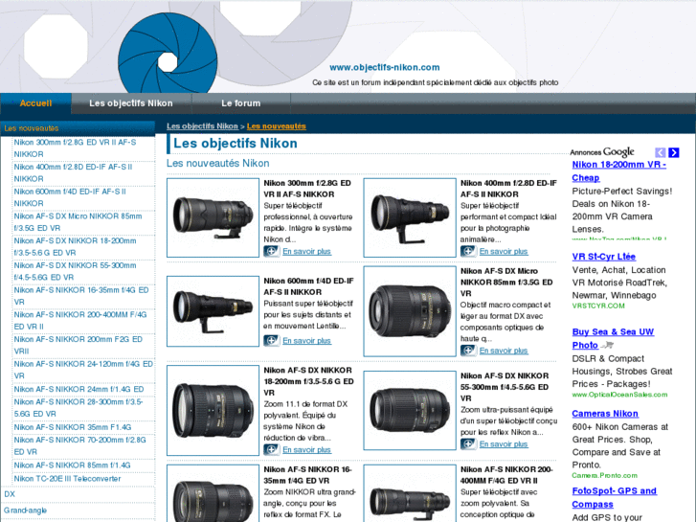Select sidebar link AF-S NIKKOR 70-200mm f/2.8G
This screenshot has width=696, height=522.
79,445
